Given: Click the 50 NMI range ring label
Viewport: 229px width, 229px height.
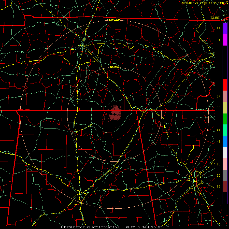Looking at the screenshot, I should coord(114,67).
